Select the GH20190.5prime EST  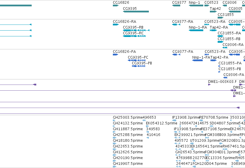(x=115, y=161)
